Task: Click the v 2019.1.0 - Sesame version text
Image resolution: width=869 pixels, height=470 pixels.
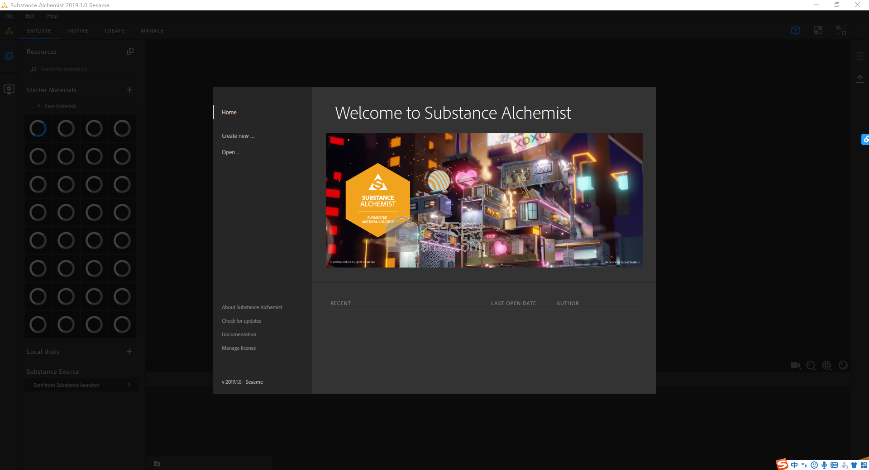Action: coord(242,382)
